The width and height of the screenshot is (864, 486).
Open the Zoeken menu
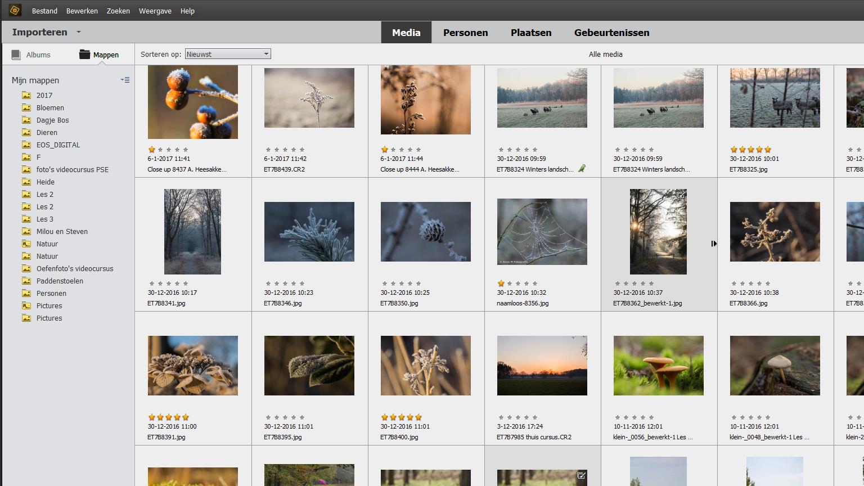pos(118,11)
